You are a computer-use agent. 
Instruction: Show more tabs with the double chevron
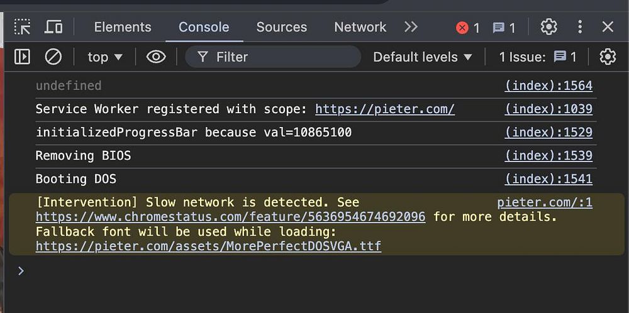pos(411,27)
